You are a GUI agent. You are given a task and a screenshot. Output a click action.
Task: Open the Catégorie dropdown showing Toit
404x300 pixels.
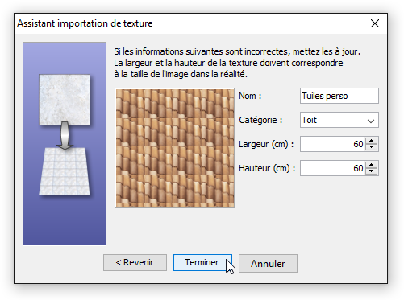click(x=339, y=120)
